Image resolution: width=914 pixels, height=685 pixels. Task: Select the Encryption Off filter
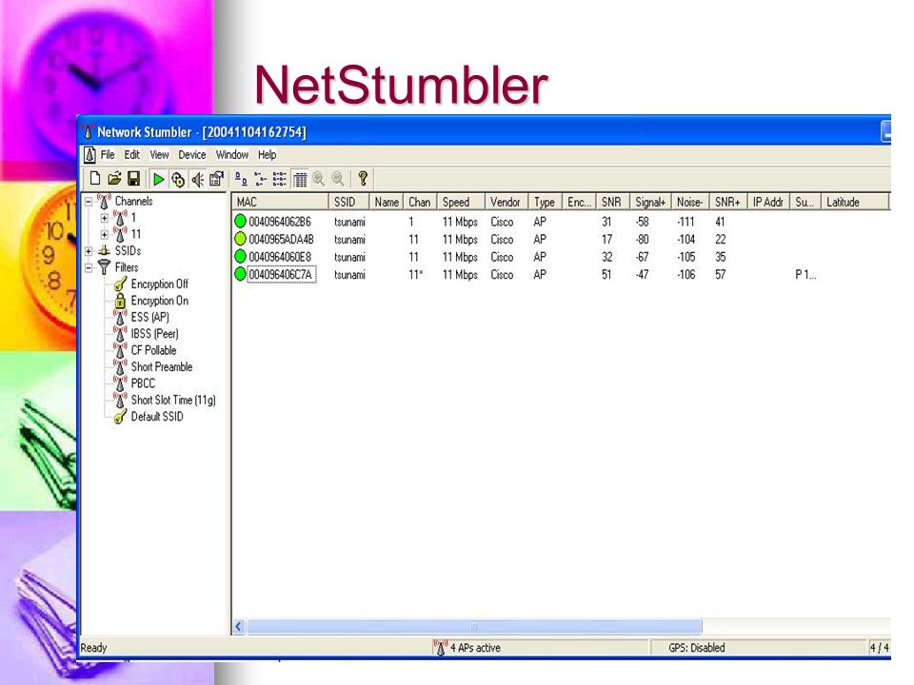159,284
